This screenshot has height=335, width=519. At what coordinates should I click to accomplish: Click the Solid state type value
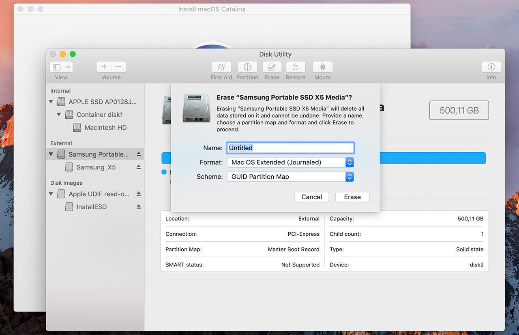coord(470,250)
